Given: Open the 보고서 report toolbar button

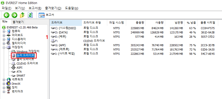Looking at the screenshot, I should [x=47, y=15].
